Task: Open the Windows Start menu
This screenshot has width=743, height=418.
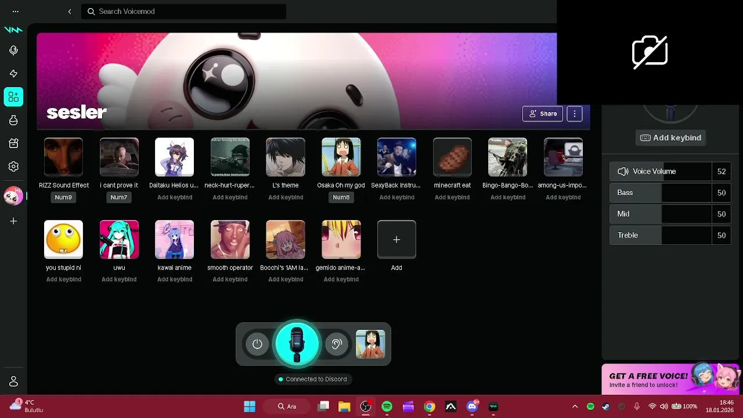Action: pos(250,406)
